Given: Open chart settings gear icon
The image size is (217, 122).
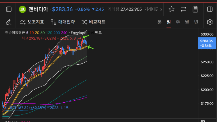Looking at the screenshot, I should click(x=210, y=22).
